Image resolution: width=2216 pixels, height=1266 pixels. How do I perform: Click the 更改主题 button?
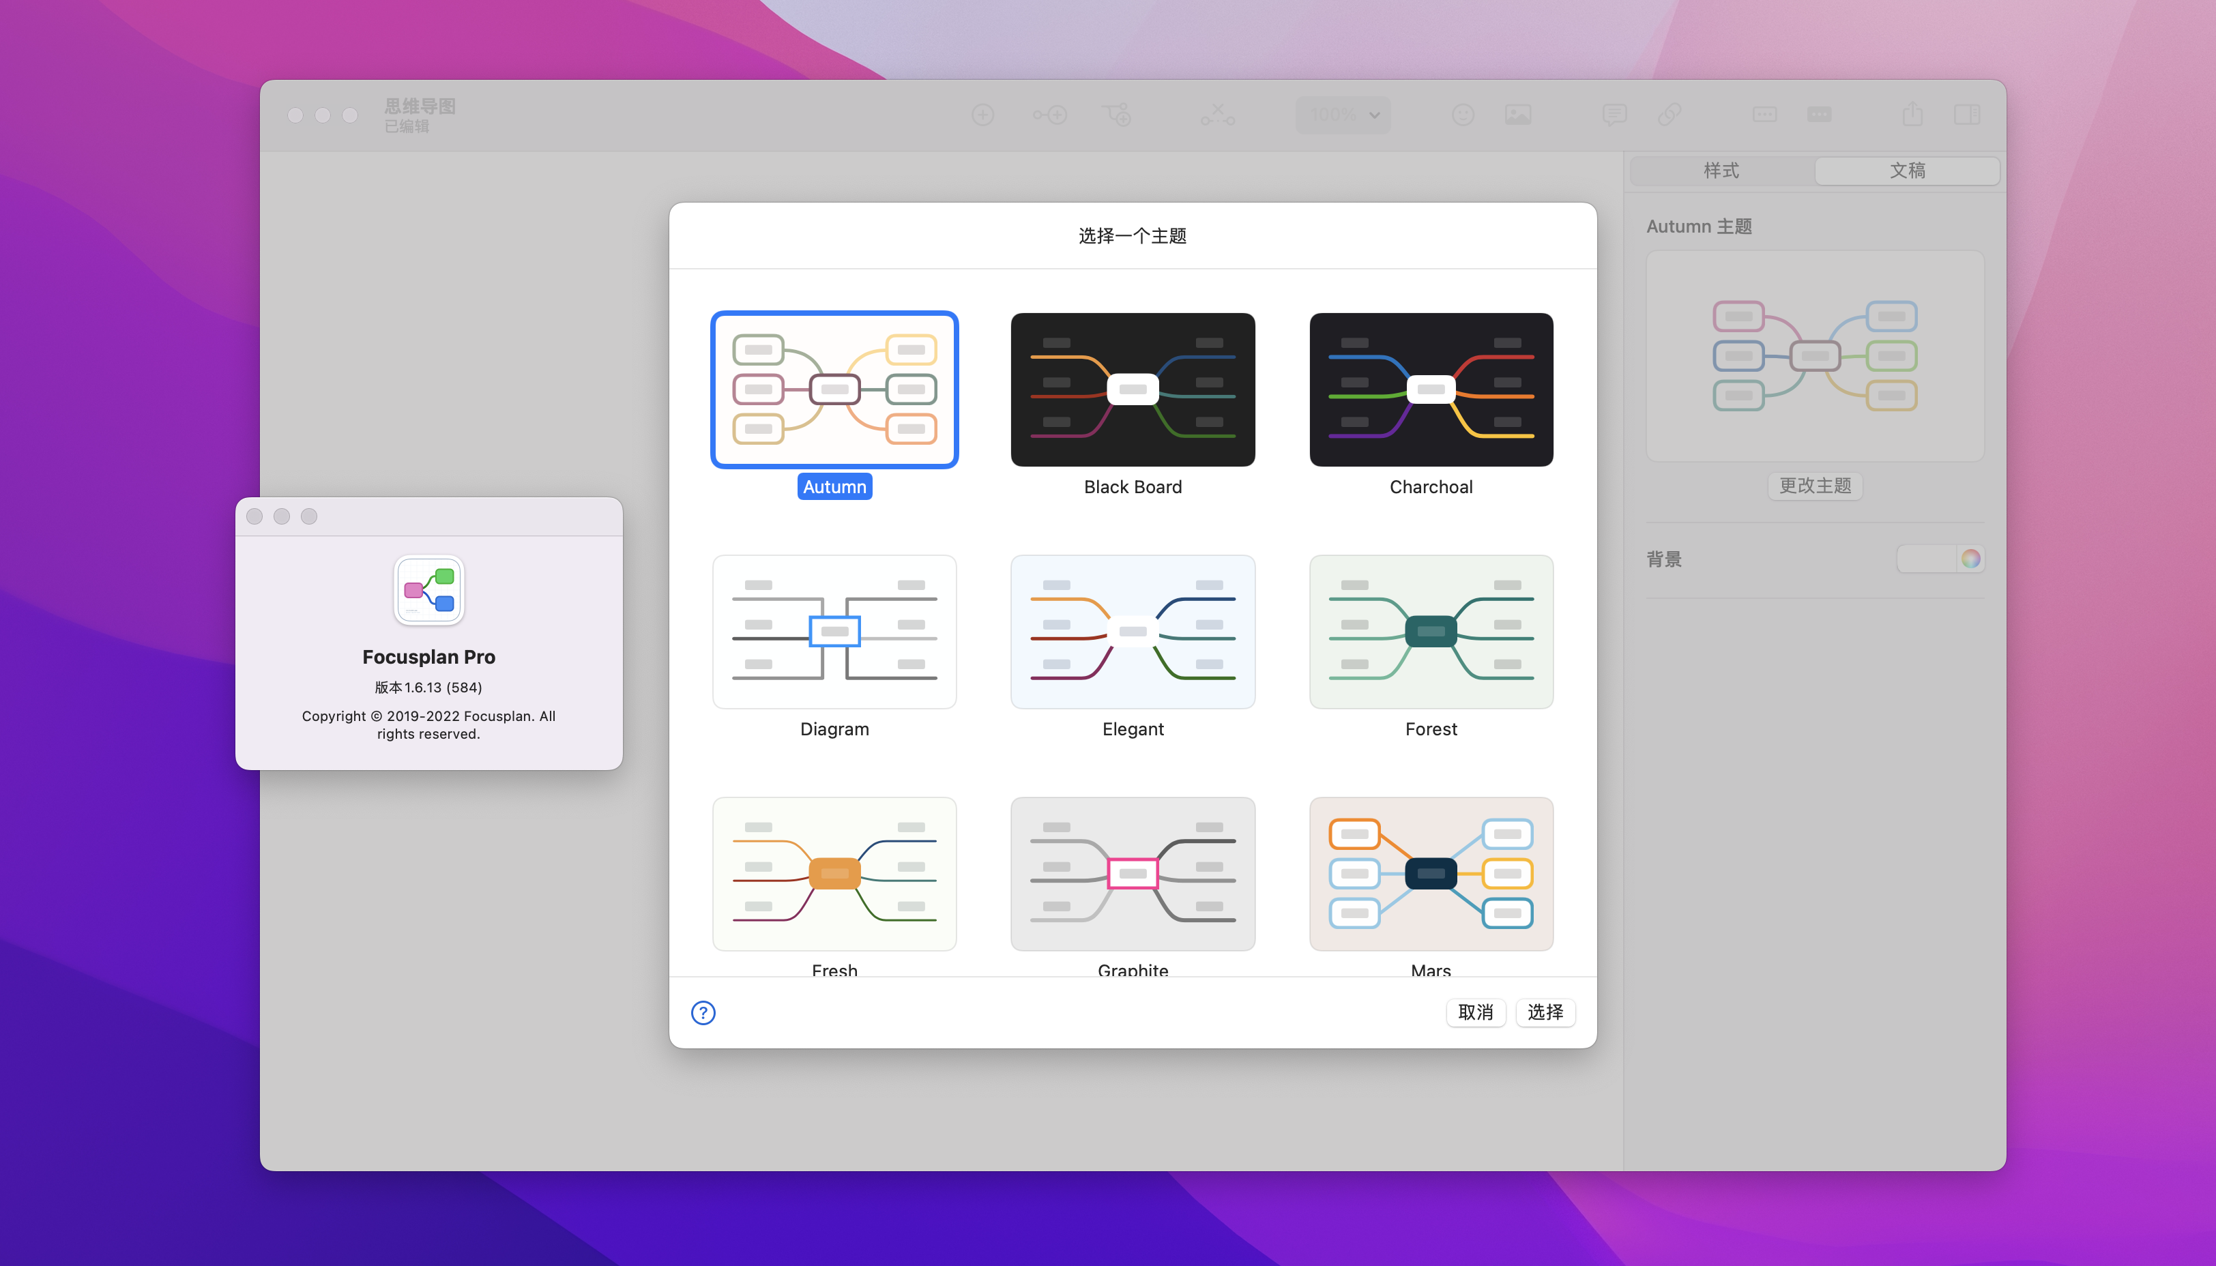click(x=1815, y=485)
